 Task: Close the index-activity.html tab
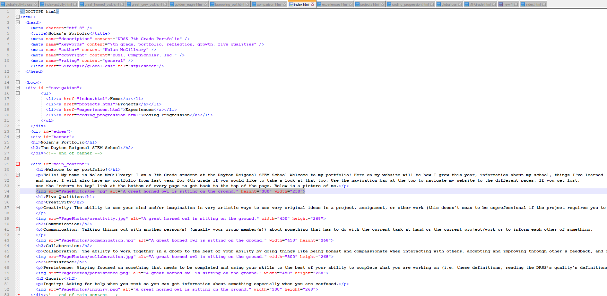pos(75,4)
